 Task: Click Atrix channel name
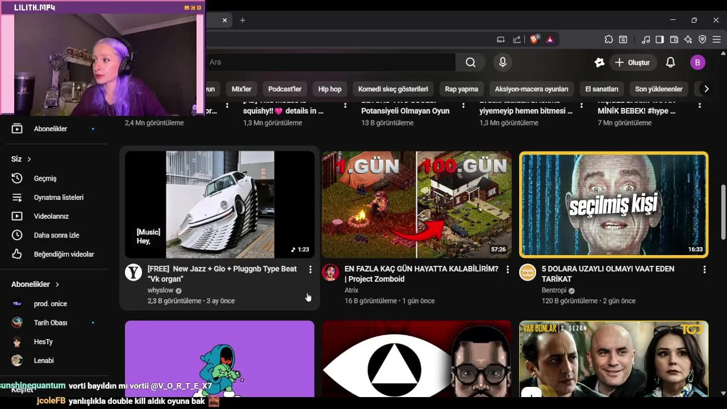pos(352,290)
